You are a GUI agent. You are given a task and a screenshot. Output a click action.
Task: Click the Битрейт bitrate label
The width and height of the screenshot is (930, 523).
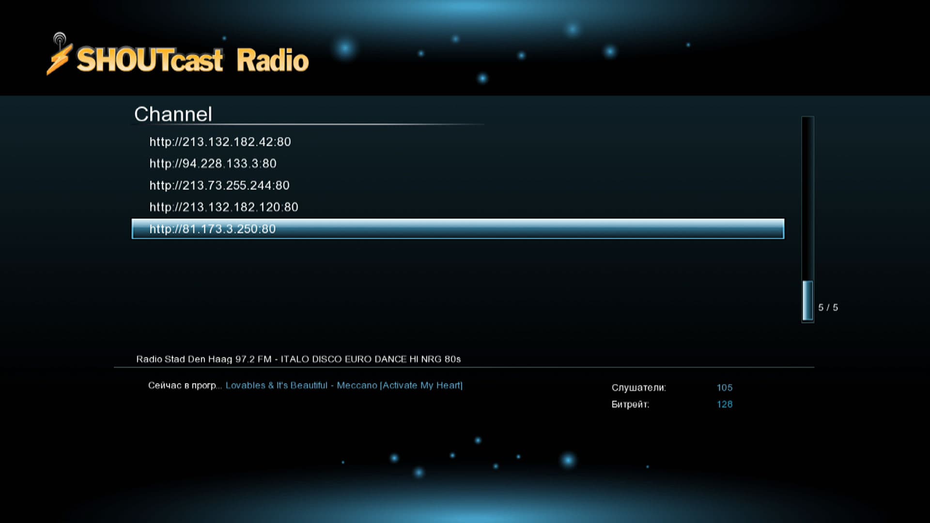tap(630, 404)
